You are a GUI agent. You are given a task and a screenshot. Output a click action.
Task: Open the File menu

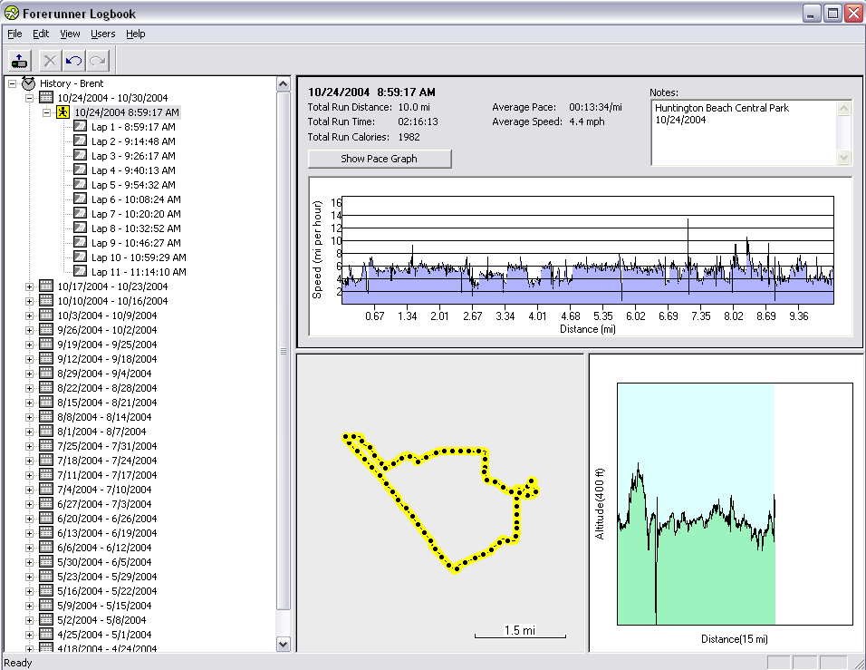pyautogui.click(x=14, y=34)
